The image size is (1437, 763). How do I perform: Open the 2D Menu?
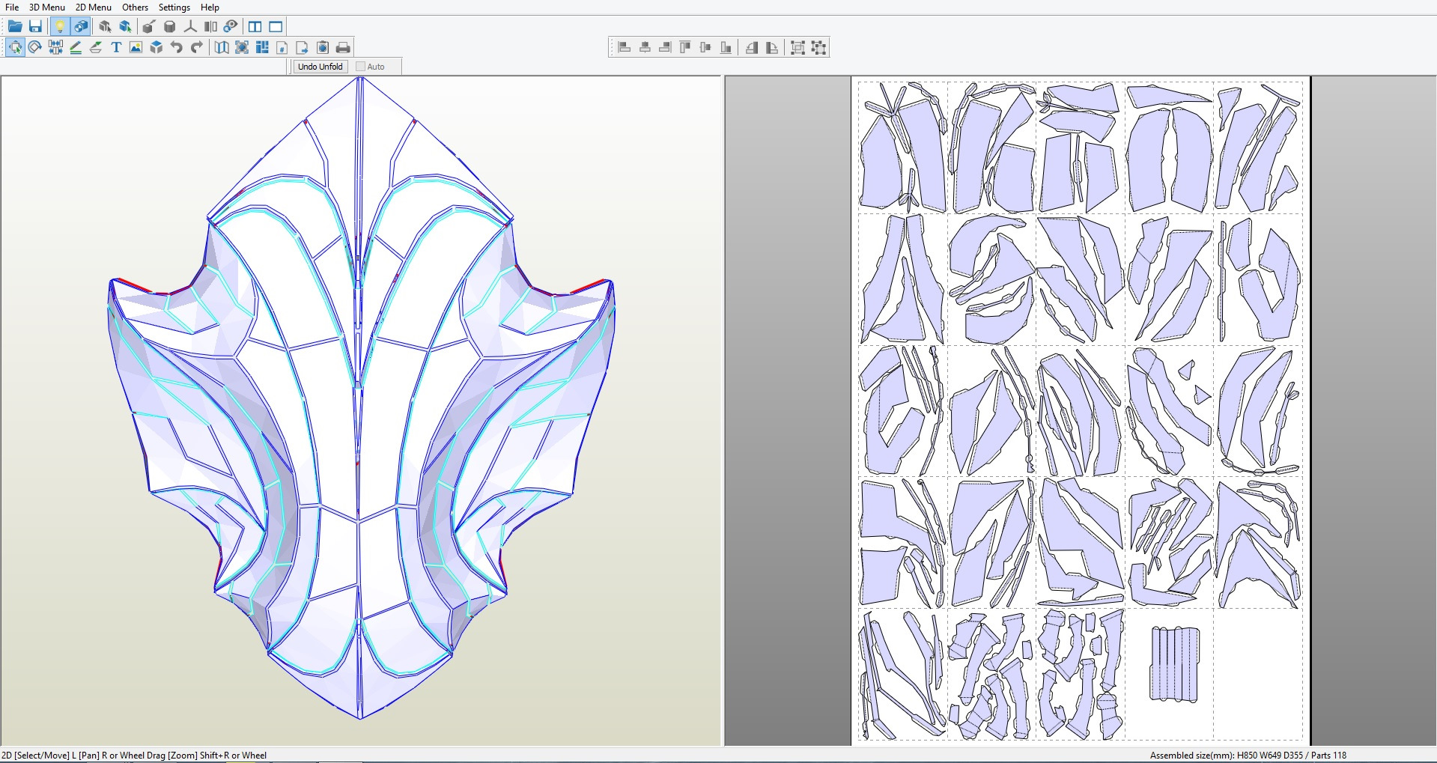(94, 7)
